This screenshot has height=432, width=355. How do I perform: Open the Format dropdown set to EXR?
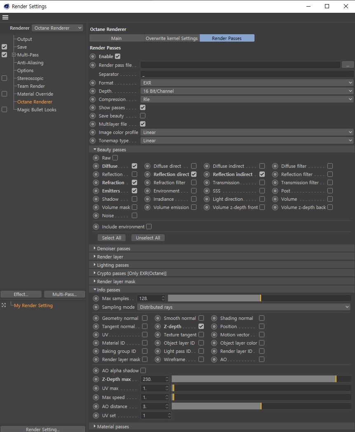pos(247,83)
